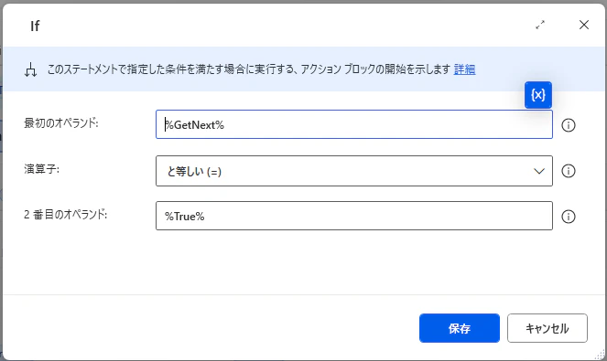607x361 pixels.
Task: Show info icon beside 演算子 dropdown
Action: (569, 171)
